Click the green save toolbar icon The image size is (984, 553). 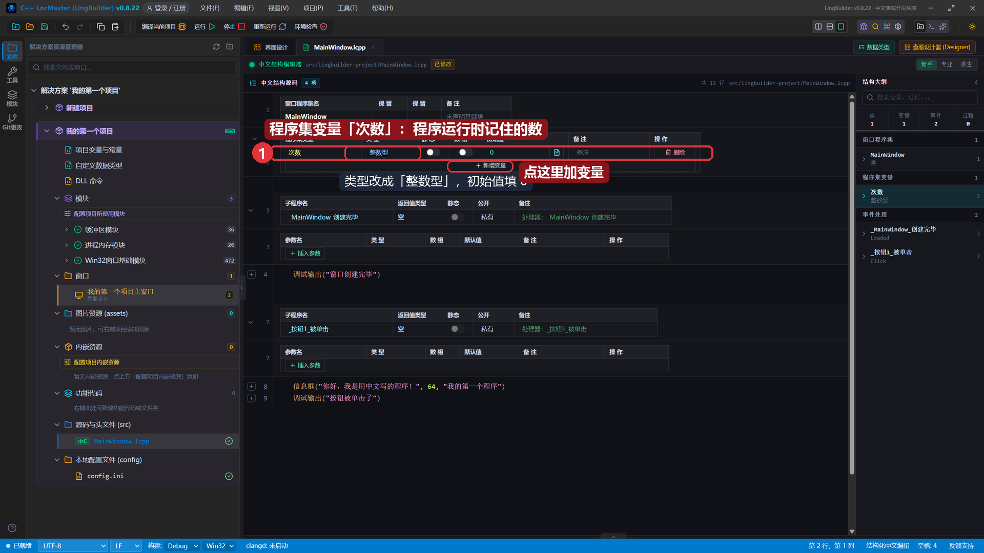click(44, 27)
